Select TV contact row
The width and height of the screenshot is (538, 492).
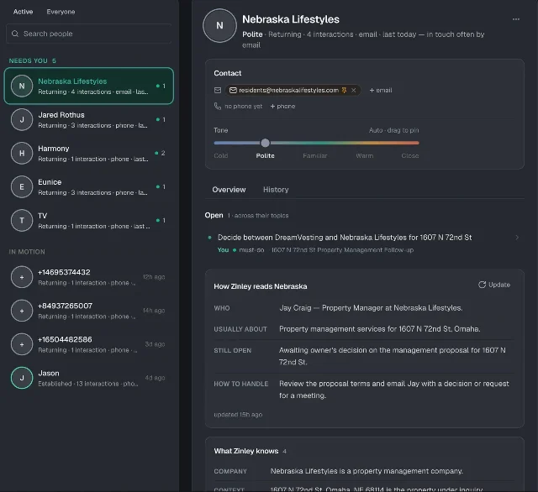[89, 220]
